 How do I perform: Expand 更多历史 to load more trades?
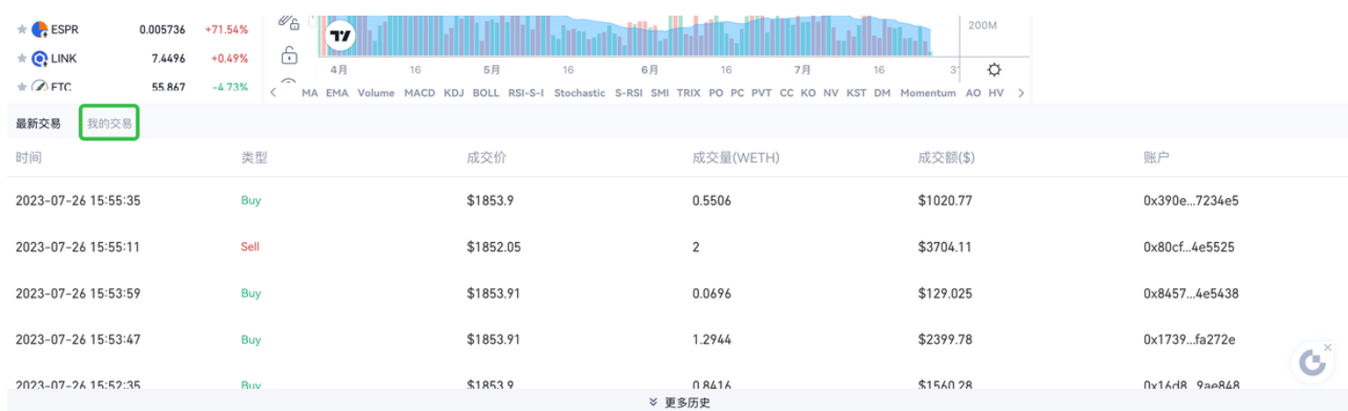click(x=679, y=402)
